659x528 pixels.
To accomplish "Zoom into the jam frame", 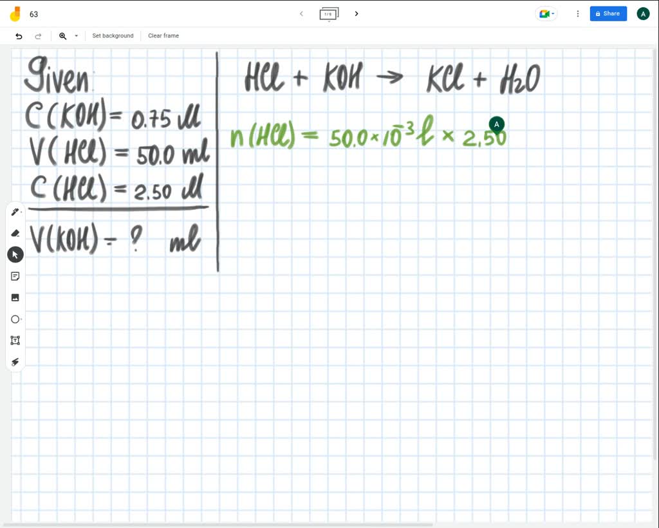I will [x=62, y=36].
